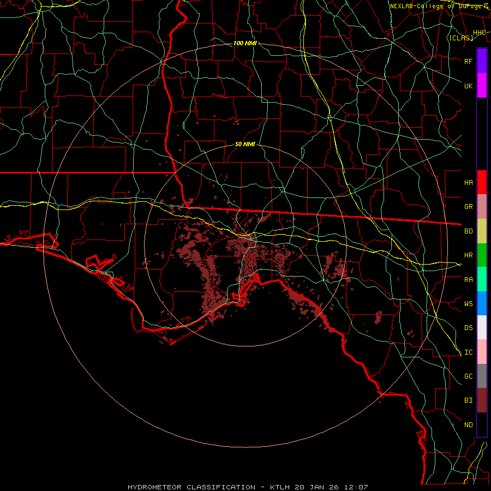
Task: Click the Hydrometeor Classification KTLH title line
Action: [248, 487]
